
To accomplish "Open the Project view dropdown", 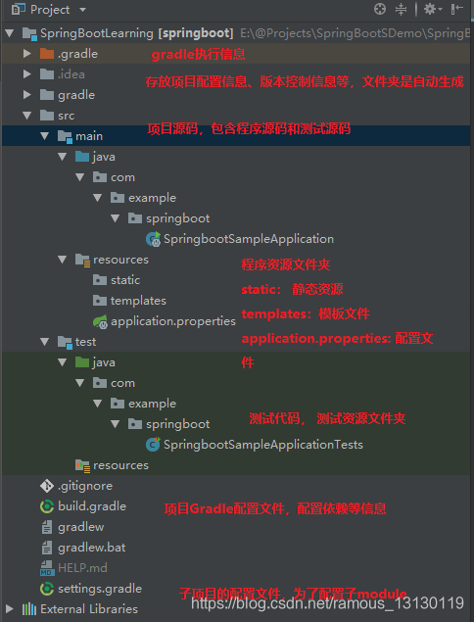I will coord(82,9).
